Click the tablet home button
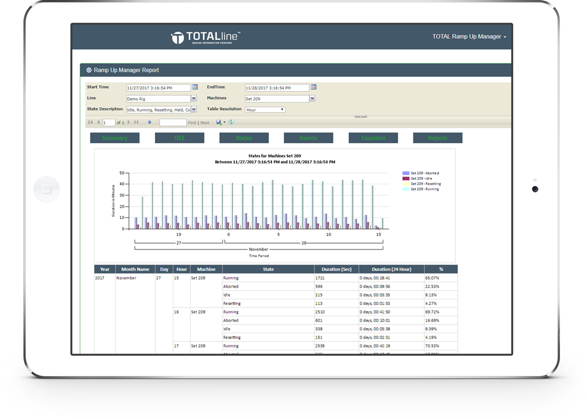The width and height of the screenshot is (587, 419). pos(46,190)
